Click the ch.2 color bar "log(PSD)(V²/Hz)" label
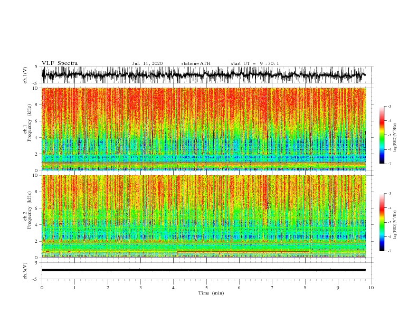 395,224
